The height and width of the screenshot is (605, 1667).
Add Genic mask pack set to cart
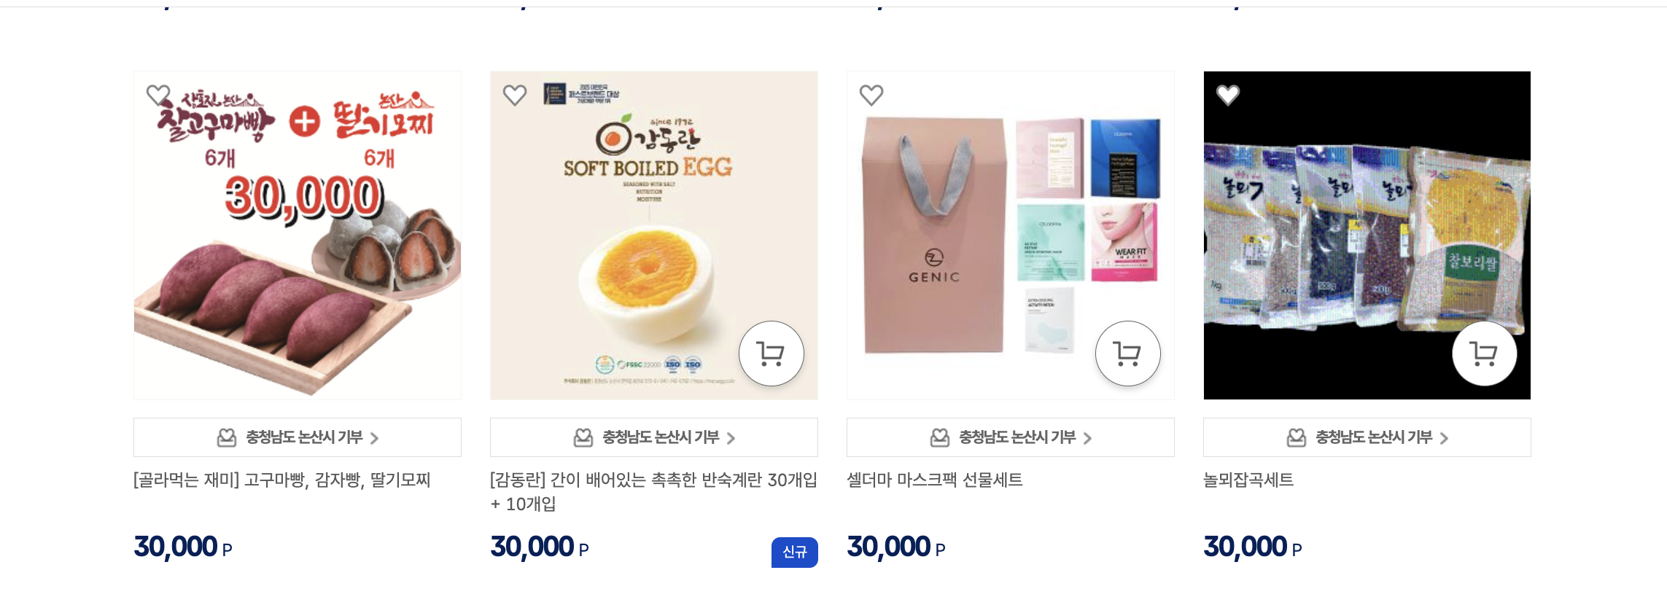click(1128, 354)
